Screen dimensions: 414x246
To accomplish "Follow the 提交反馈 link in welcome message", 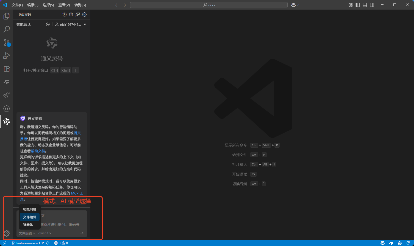I will (77, 133).
